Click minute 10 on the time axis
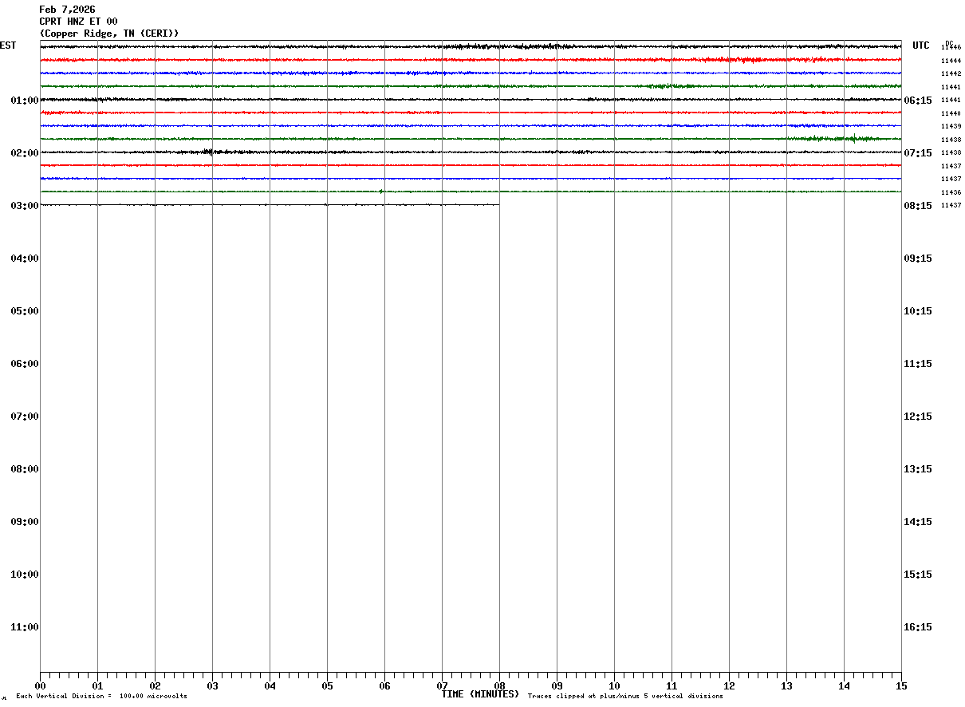Screen dimensions: 965x707 pos(614,686)
